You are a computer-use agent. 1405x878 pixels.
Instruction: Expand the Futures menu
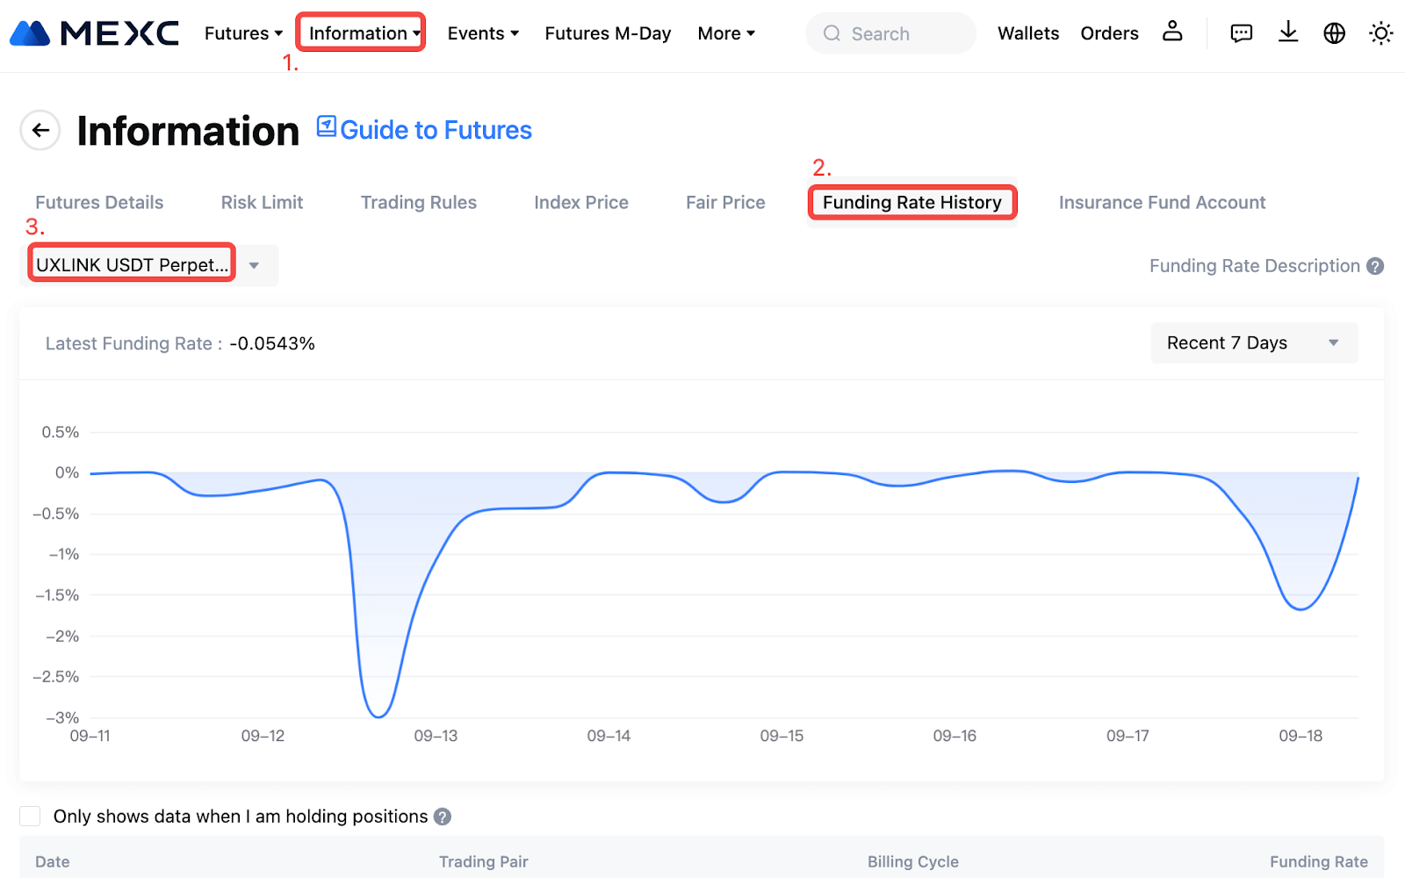243,33
